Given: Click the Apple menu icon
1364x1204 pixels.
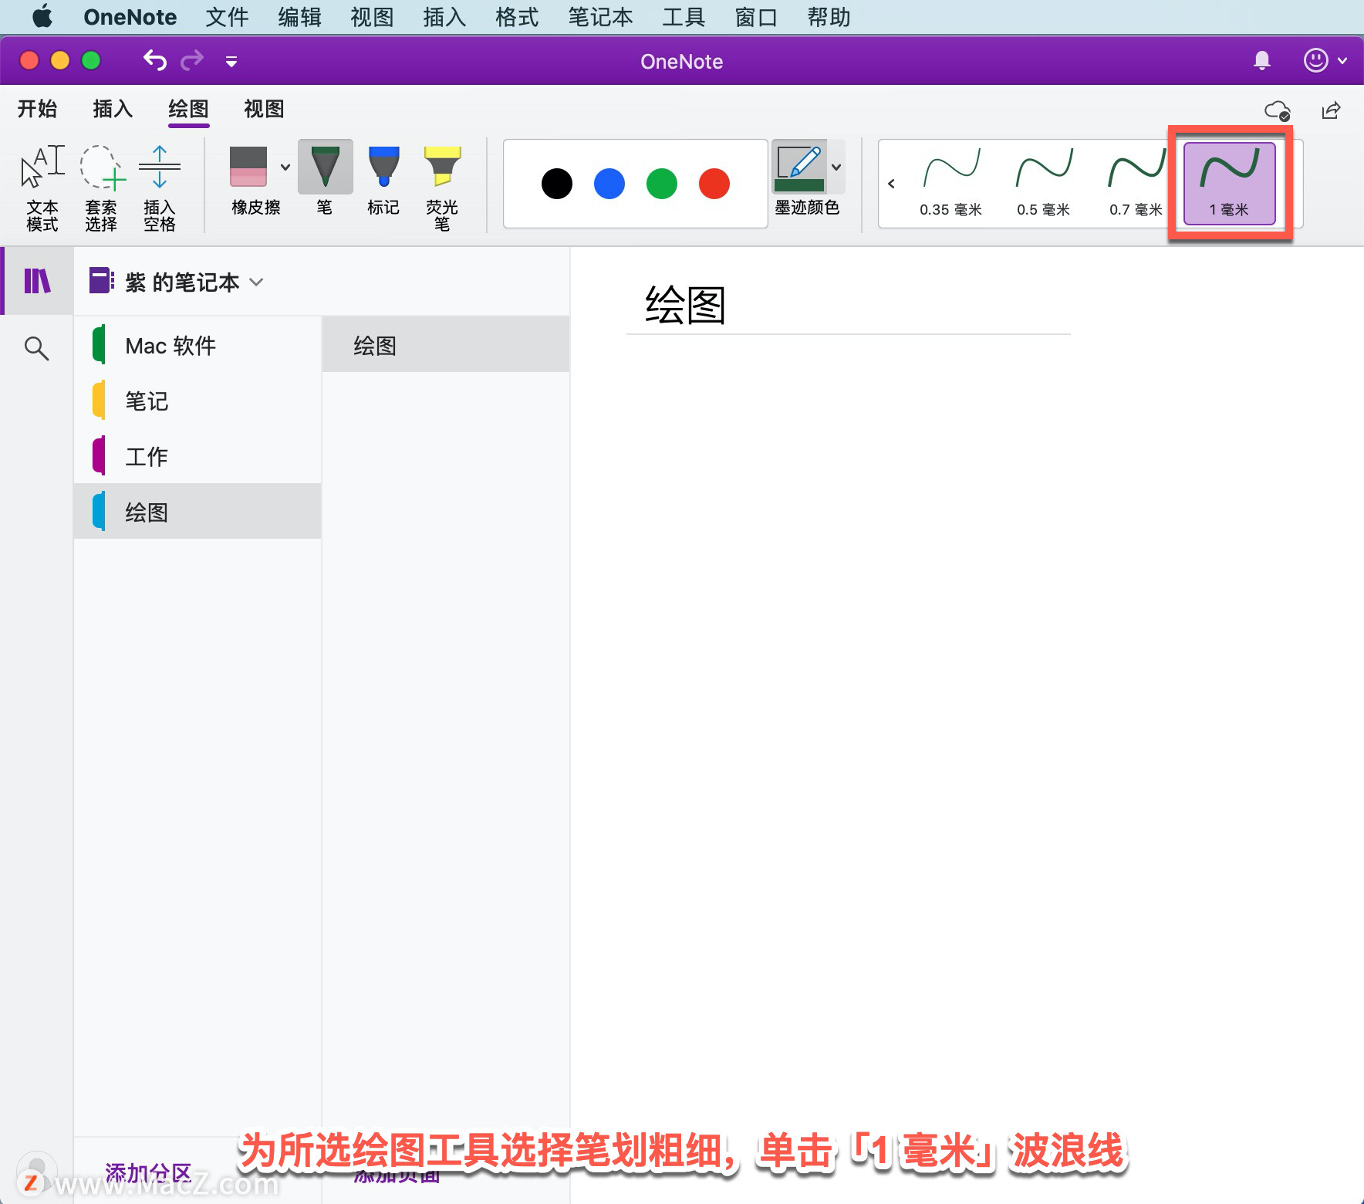Looking at the screenshot, I should 42,16.
